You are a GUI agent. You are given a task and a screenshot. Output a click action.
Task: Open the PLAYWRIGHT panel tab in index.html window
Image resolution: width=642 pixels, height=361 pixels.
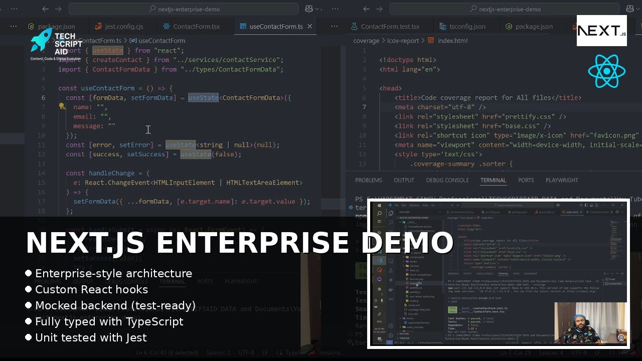click(x=562, y=180)
